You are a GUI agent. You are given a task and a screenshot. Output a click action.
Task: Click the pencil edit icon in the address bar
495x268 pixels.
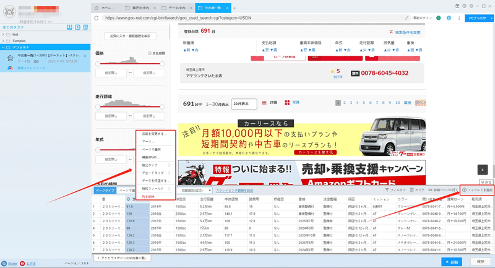tap(407, 18)
